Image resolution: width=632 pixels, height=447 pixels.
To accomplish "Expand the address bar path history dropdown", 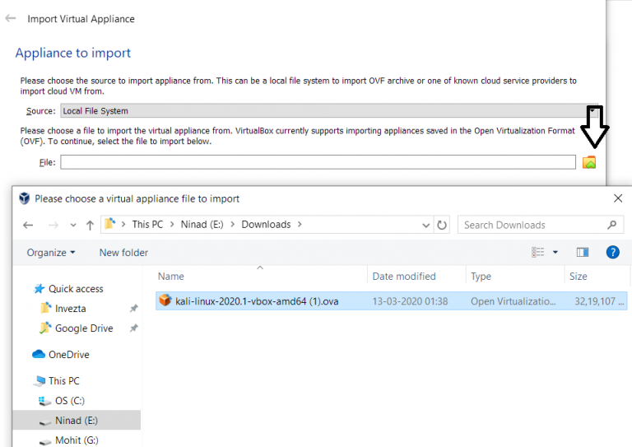I will pyautogui.click(x=425, y=225).
